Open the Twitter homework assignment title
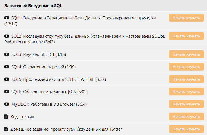Image resolution: width=207 pixels, height=135 pixels. 66,129
